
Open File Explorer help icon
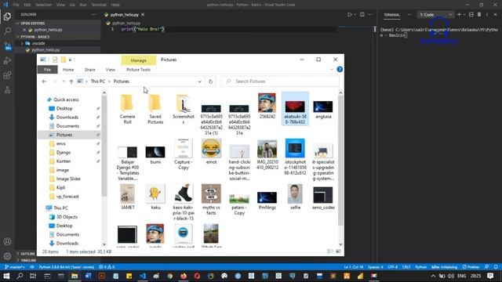click(340, 70)
